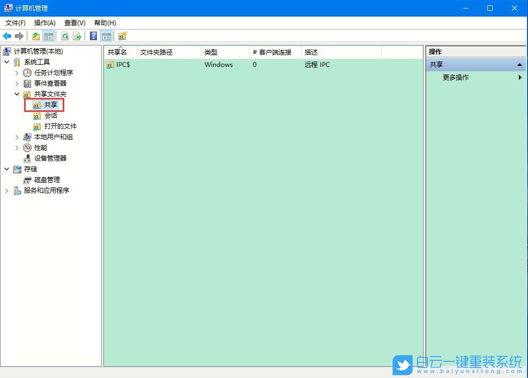Expand the 服务和应用程序 node
The height and width of the screenshot is (378, 528).
[x=7, y=191]
